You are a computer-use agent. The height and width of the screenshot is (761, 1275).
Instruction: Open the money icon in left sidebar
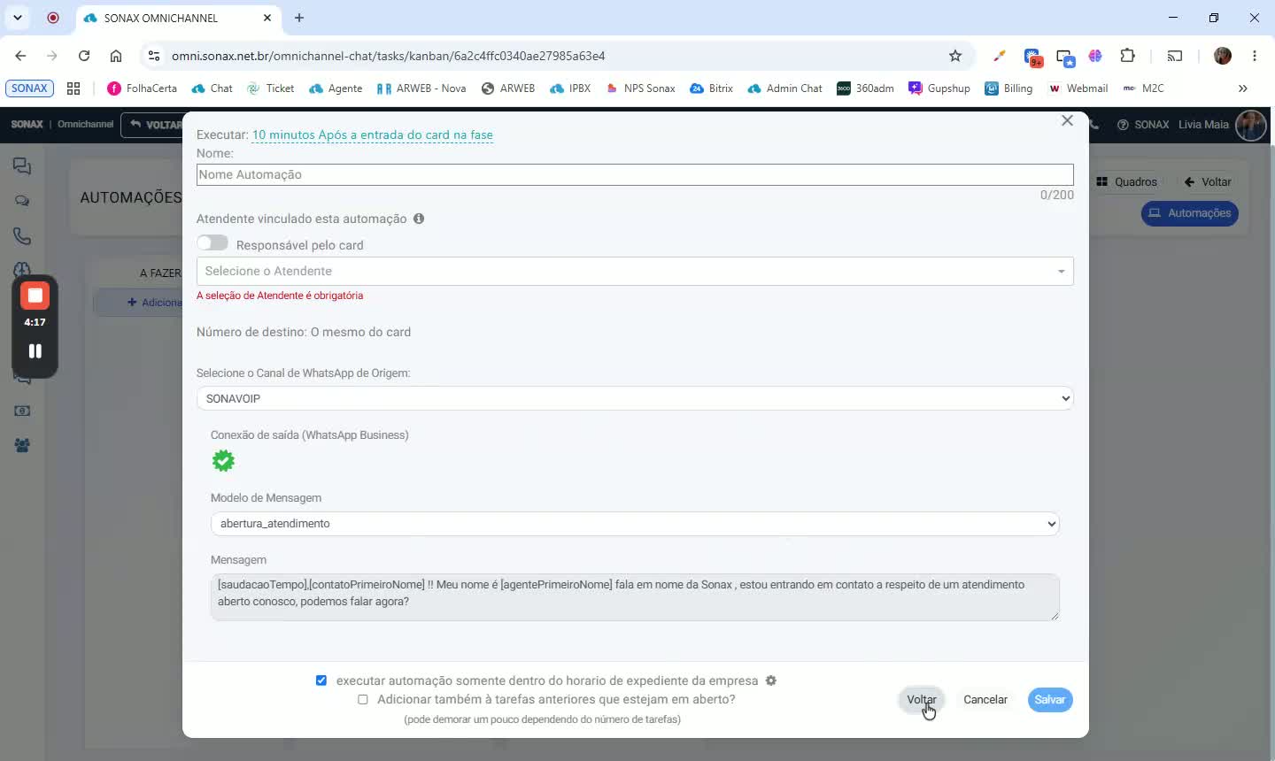(x=22, y=411)
